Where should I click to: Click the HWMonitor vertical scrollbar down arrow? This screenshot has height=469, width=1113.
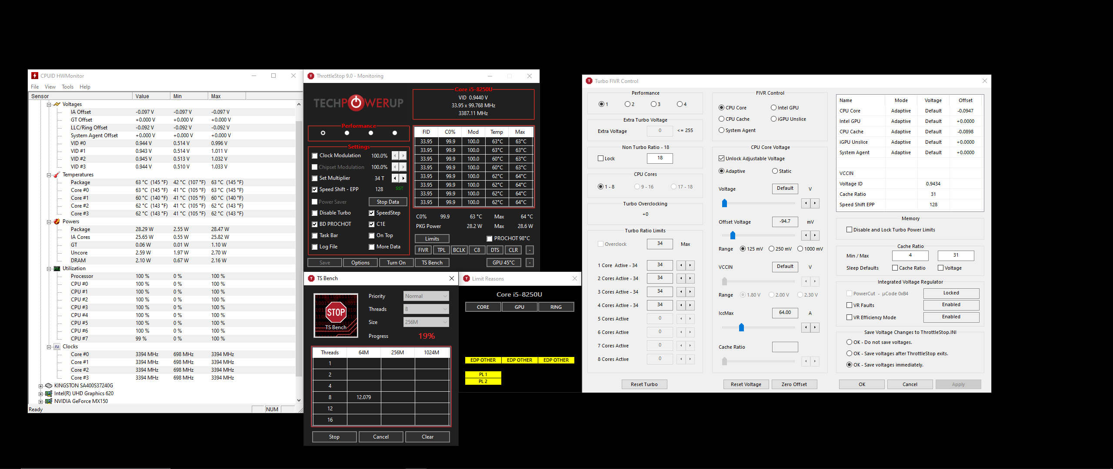point(299,400)
